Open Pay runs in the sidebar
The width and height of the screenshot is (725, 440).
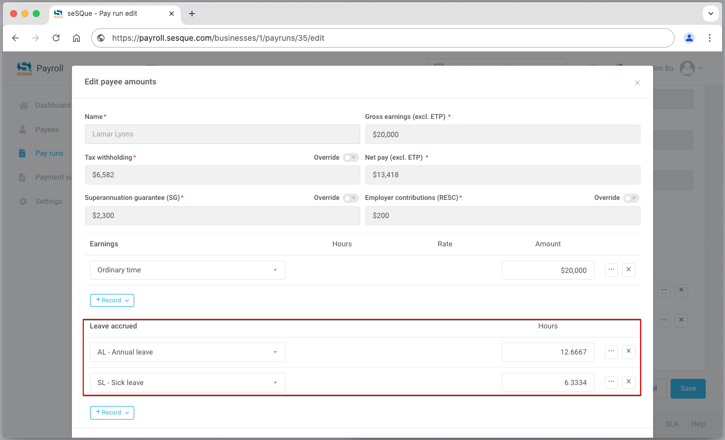click(x=49, y=153)
